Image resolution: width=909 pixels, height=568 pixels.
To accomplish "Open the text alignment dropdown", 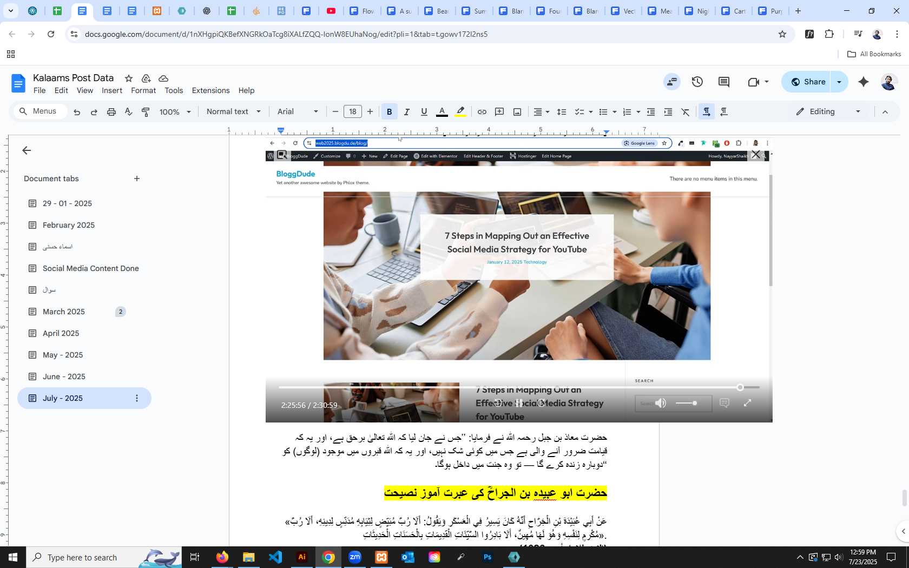I will pyautogui.click(x=542, y=112).
